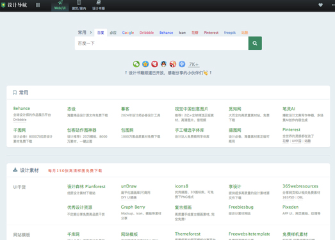The image size is (335, 240).
Task: Open the 365PSD sublink
Action: coord(288,197)
